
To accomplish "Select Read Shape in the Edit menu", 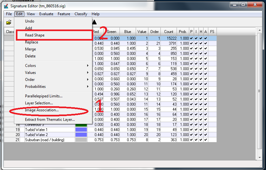I will pos(35,35).
